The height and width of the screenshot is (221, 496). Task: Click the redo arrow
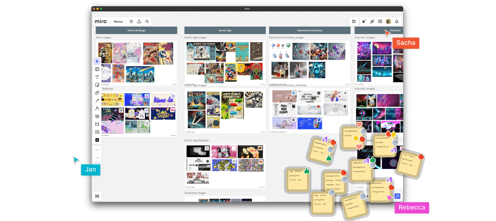pos(97,158)
